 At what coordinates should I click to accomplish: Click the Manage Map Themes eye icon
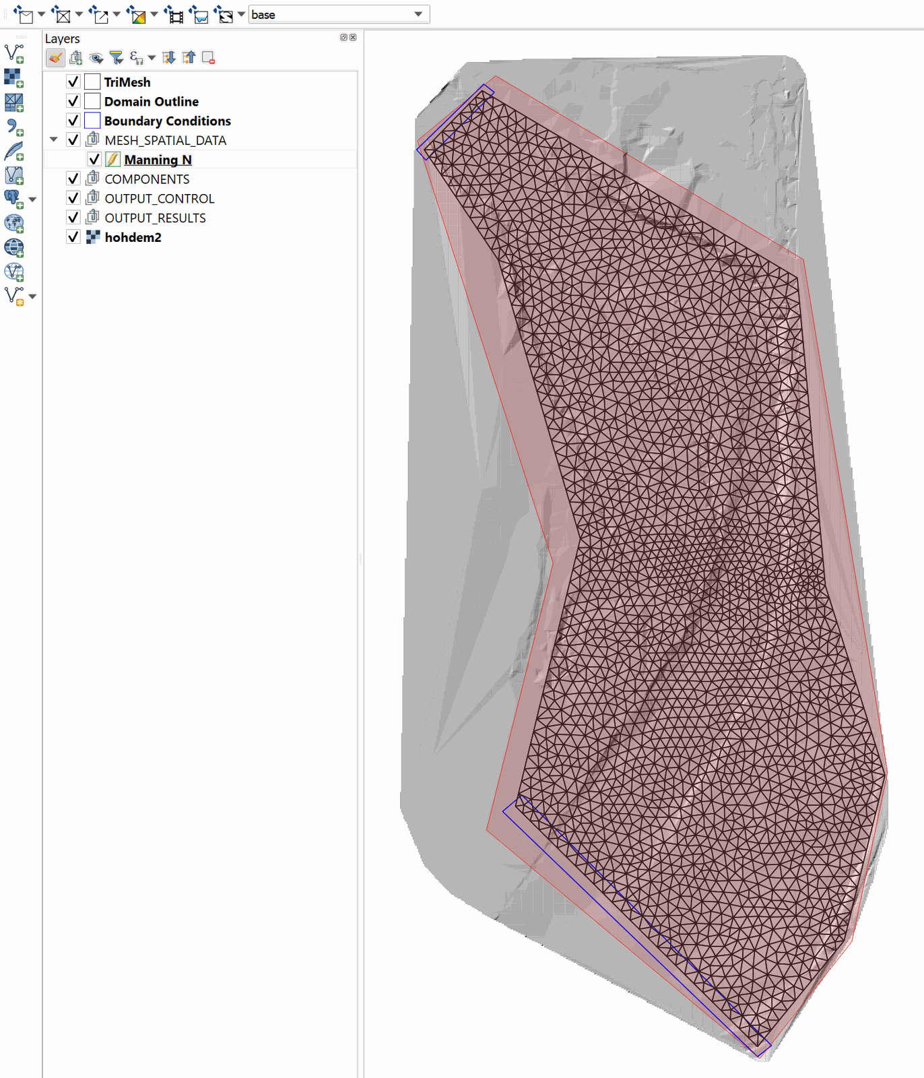(x=96, y=58)
